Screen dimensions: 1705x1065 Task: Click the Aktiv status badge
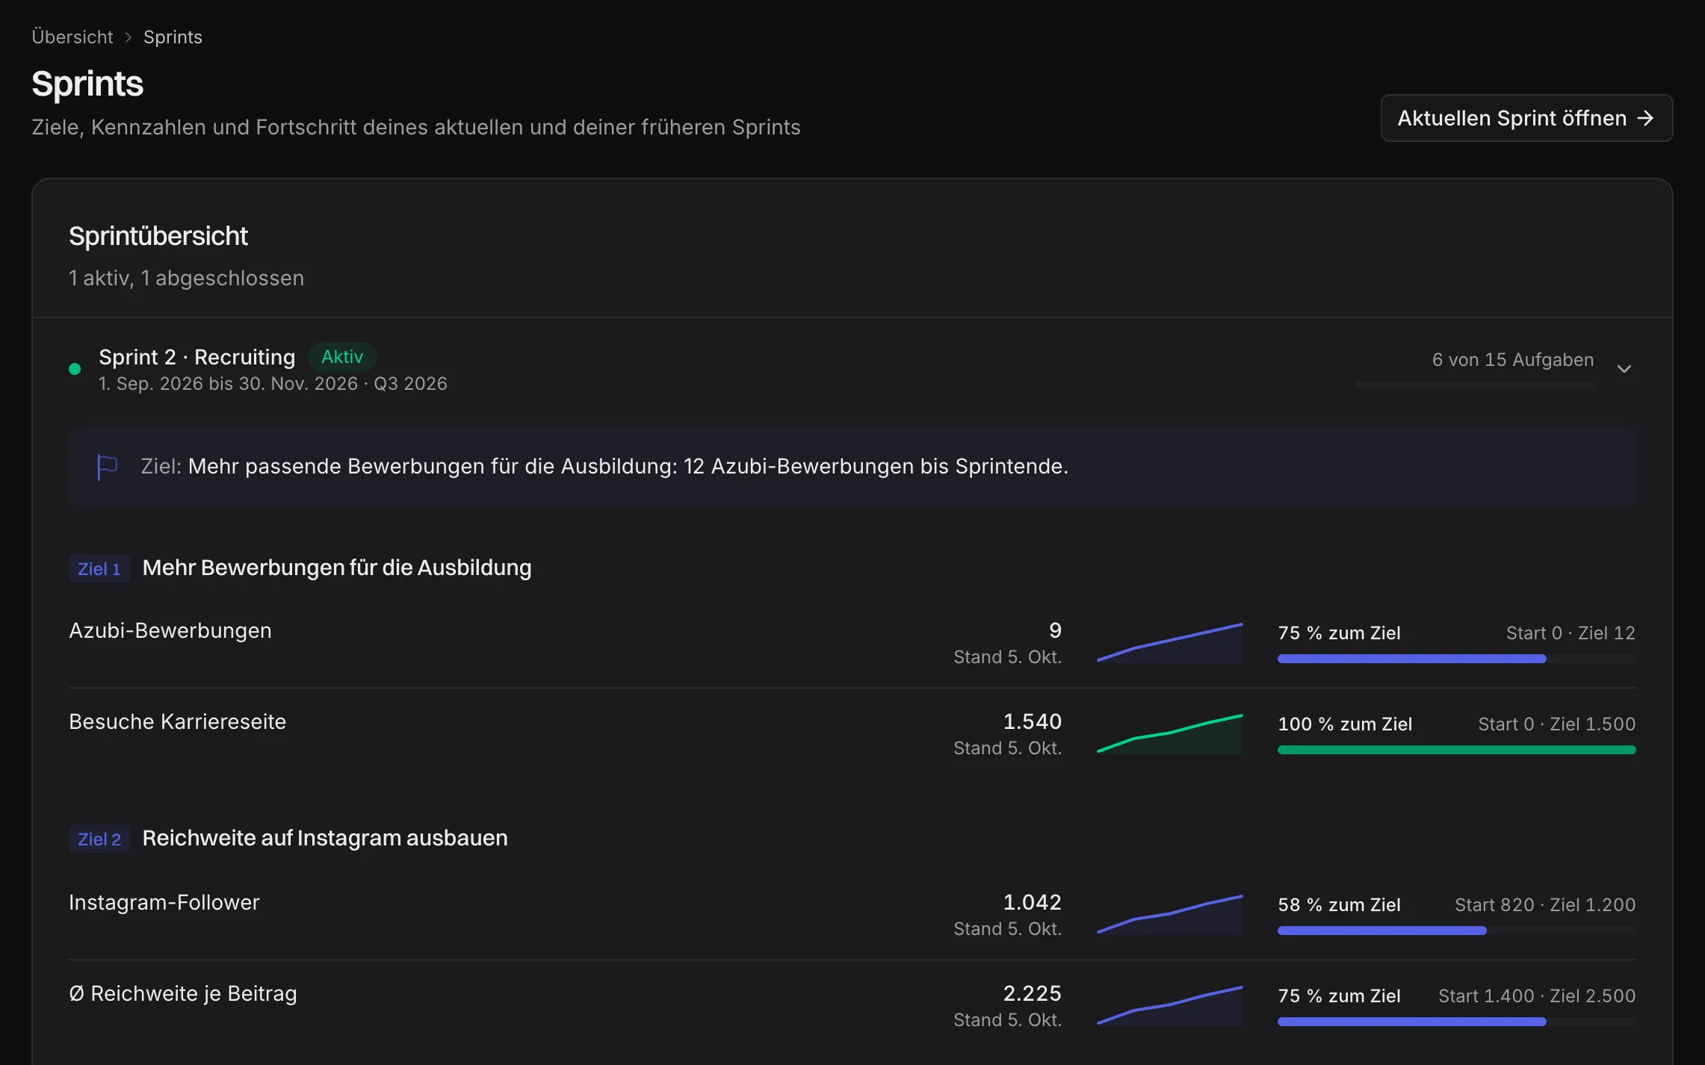coord(342,357)
